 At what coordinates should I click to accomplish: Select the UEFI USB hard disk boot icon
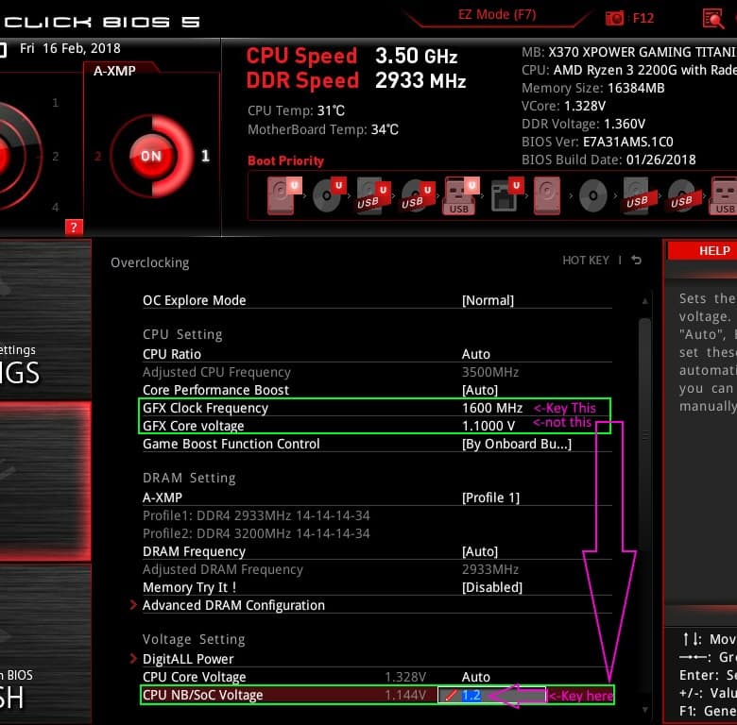372,195
